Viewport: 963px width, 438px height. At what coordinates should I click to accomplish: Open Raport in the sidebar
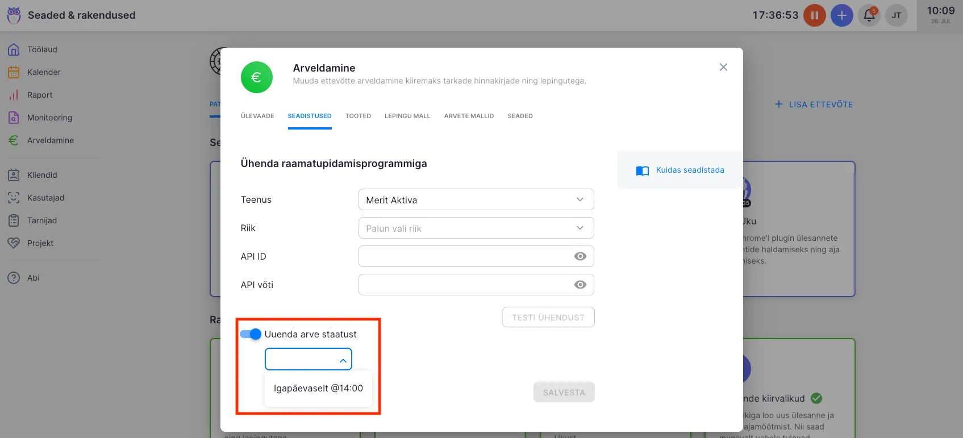(40, 95)
